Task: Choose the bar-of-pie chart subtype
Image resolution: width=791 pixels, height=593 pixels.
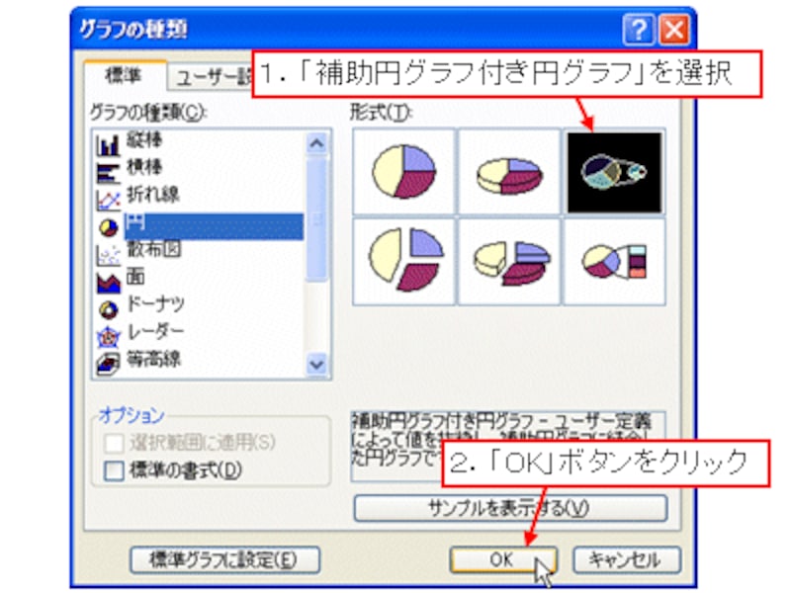Action: click(x=614, y=261)
